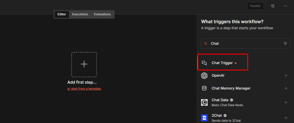This screenshot has height=123, width=294.
Task: Click the 'Basic Chat Data Node' description
Action: (227, 105)
